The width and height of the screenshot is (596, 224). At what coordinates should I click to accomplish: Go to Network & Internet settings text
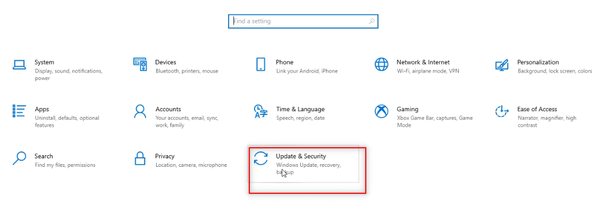point(423,62)
